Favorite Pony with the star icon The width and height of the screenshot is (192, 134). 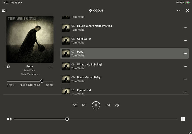(x=8, y=66)
